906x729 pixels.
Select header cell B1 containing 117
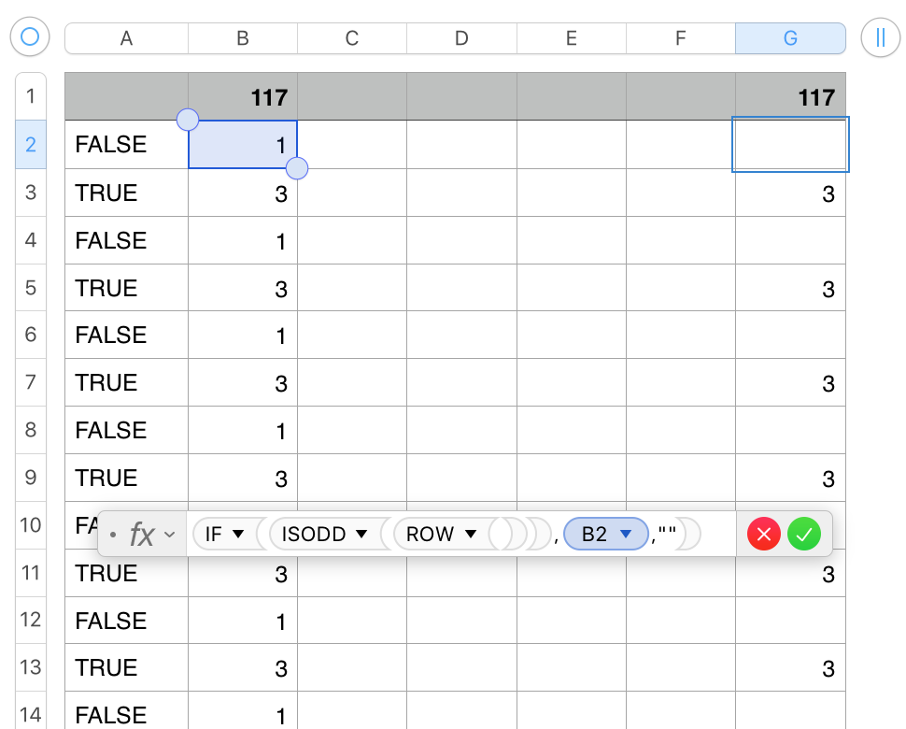click(x=242, y=96)
